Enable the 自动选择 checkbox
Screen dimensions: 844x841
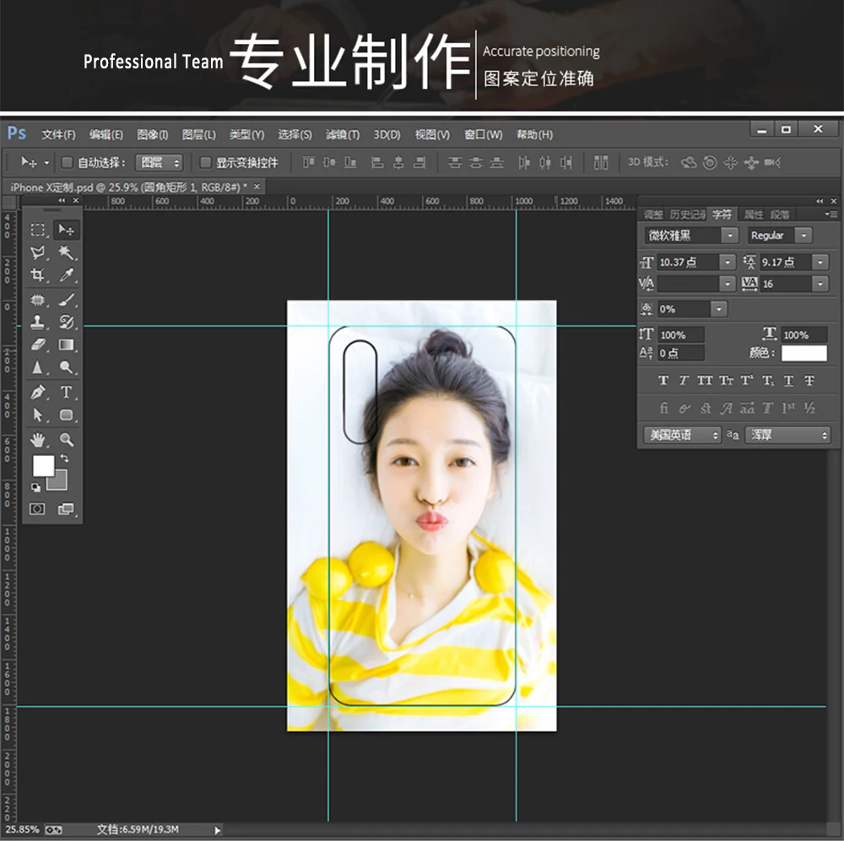coord(68,162)
